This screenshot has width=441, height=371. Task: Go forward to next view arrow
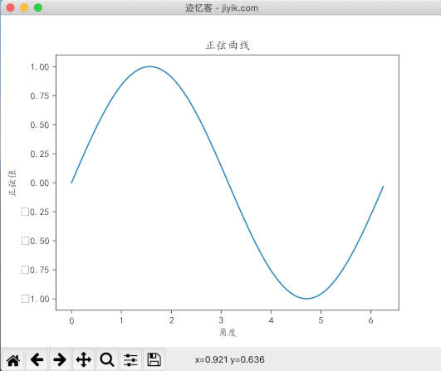tap(60, 359)
